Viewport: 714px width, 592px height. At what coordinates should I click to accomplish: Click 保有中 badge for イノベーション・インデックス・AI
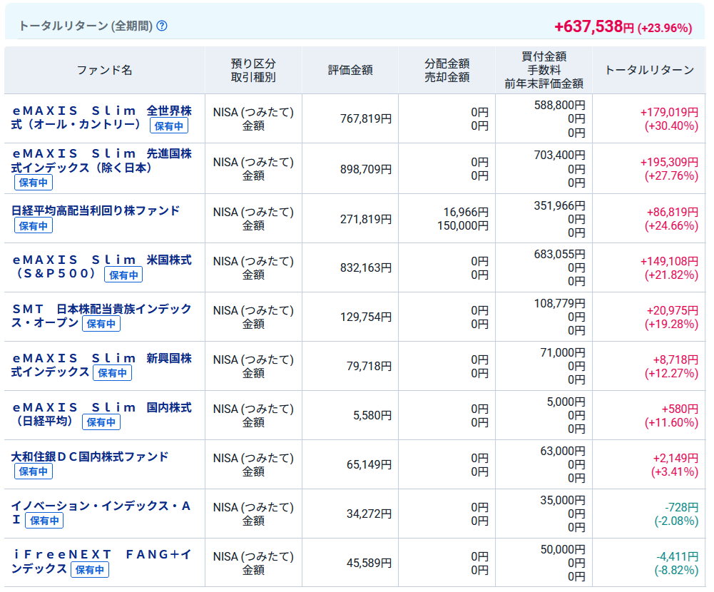[x=44, y=521]
